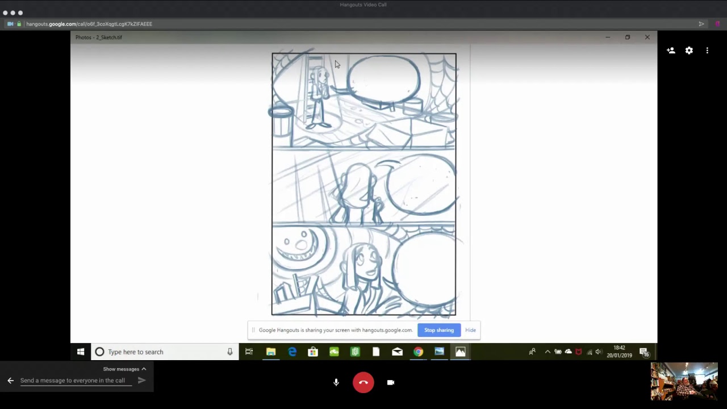The width and height of the screenshot is (727, 409).
Task: Click self-view video thumbnail
Action: click(684, 381)
